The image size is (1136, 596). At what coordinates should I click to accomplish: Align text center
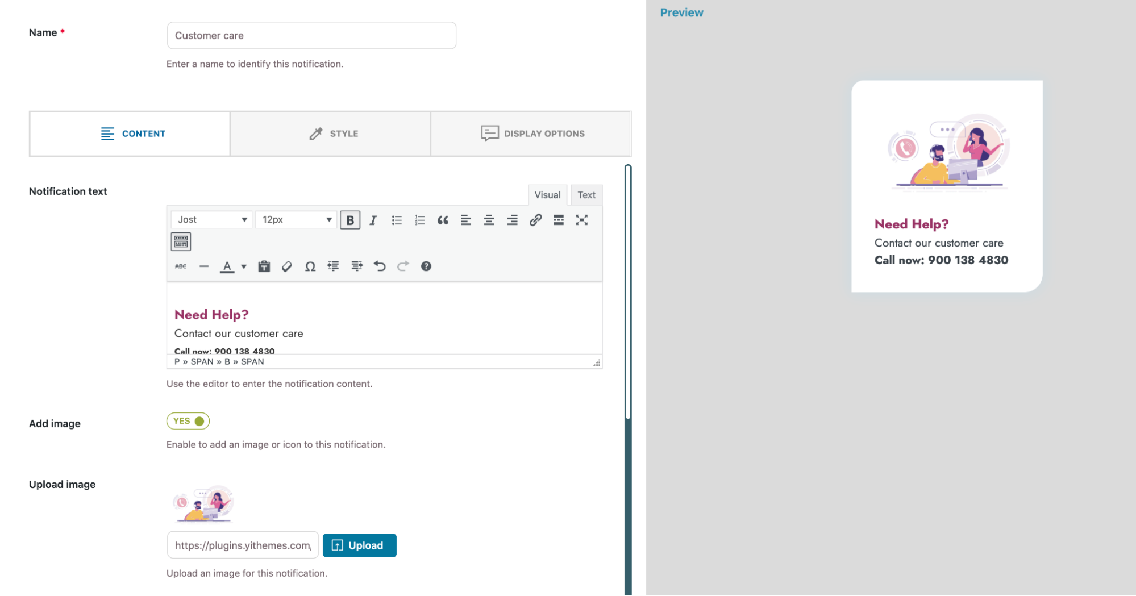click(489, 220)
